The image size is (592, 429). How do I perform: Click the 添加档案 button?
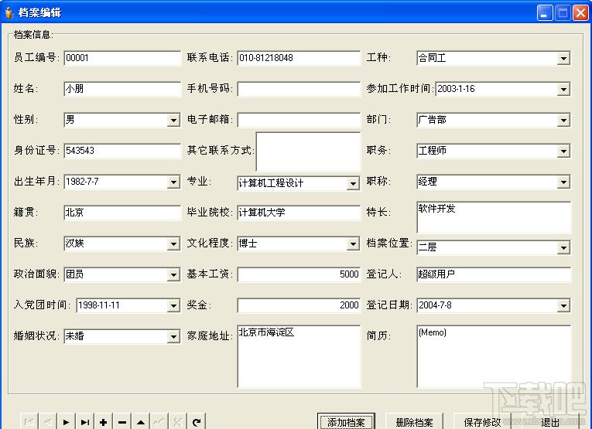[346, 422]
